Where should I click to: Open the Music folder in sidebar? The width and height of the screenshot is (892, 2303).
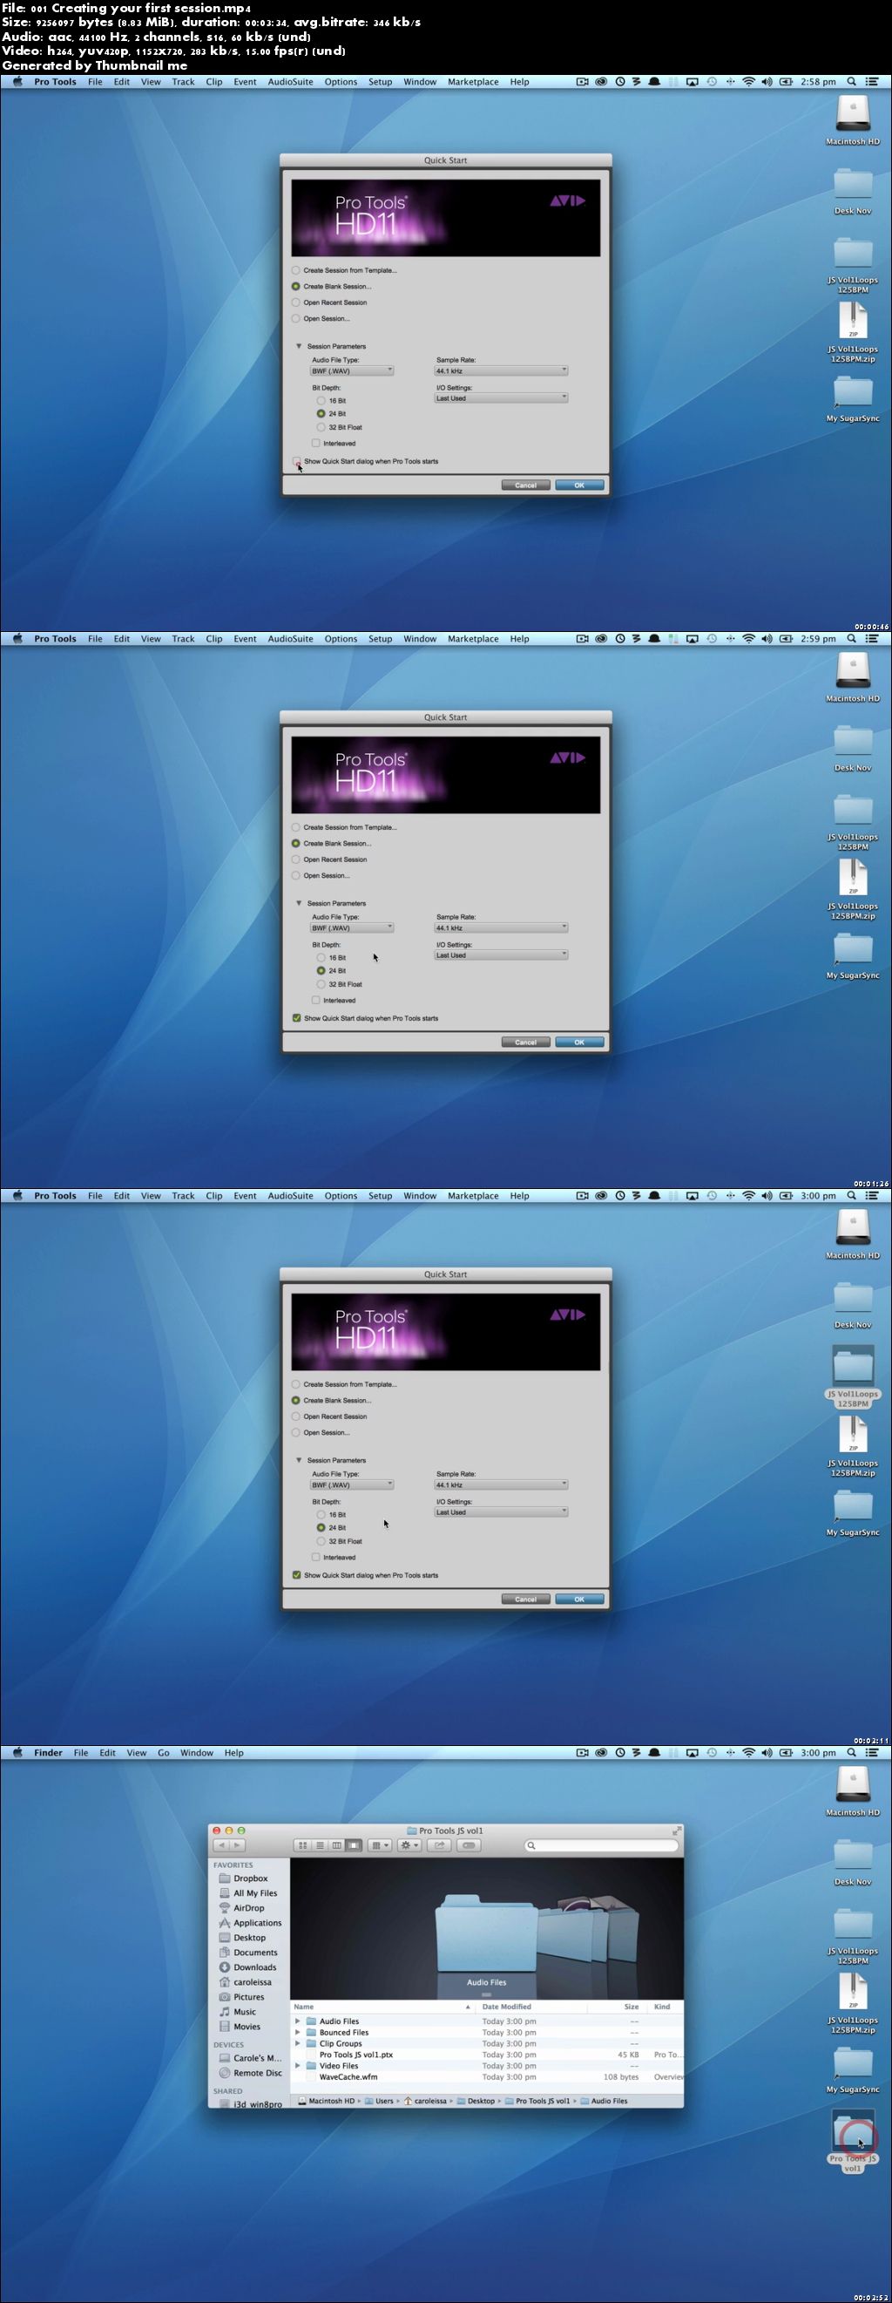coord(244,2012)
